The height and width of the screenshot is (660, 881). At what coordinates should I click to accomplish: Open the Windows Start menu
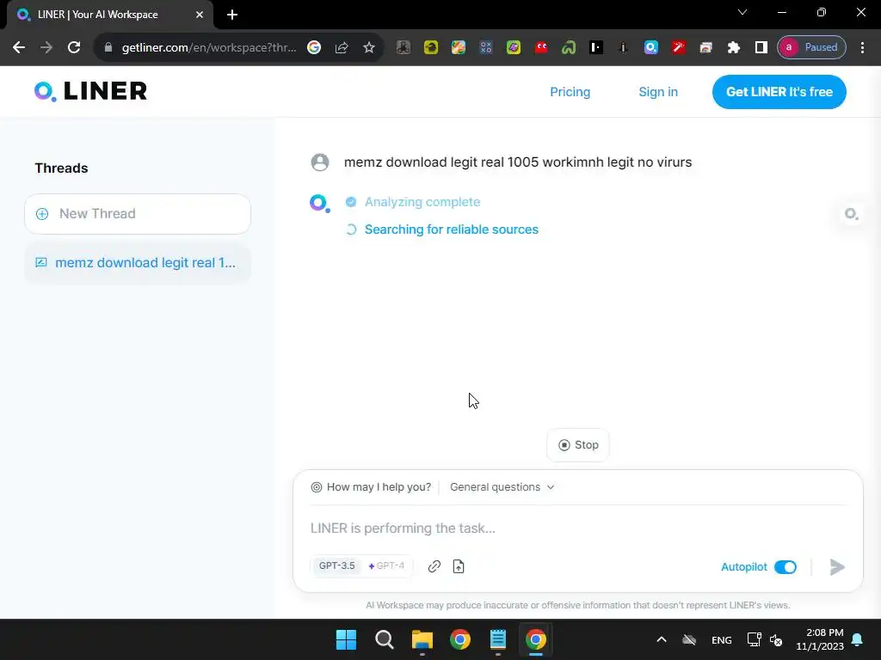coord(346,639)
